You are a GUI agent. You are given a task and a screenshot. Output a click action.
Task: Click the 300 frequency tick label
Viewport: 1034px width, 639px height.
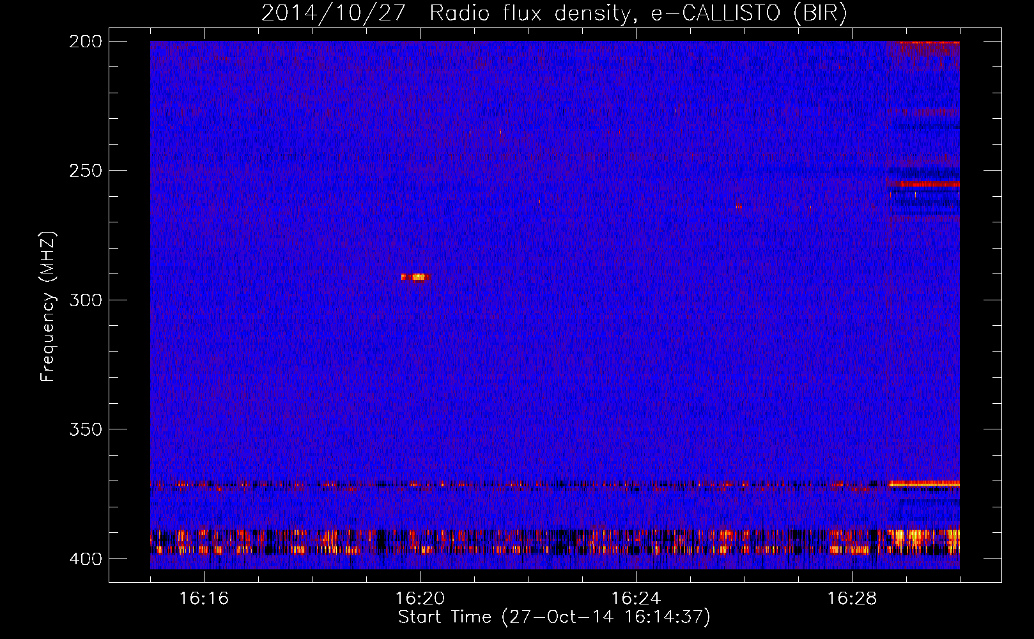click(86, 300)
